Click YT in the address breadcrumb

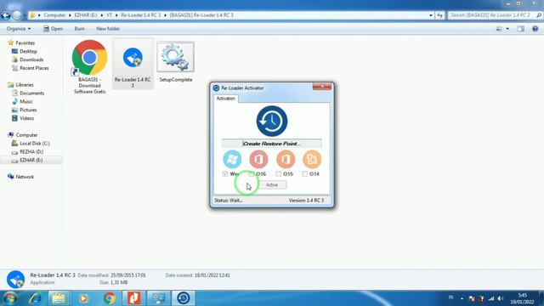[109, 15]
